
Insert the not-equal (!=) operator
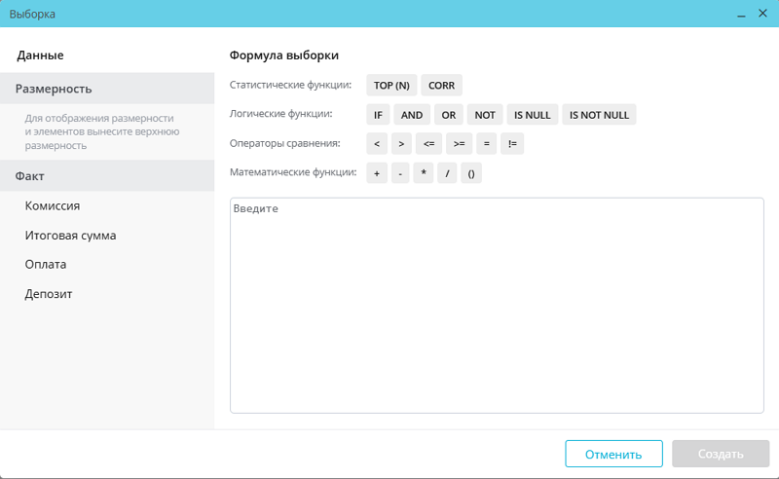click(512, 144)
